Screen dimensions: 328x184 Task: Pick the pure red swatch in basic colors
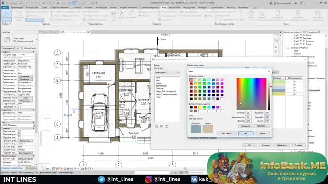pyautogui.click(x=191, y=84)
